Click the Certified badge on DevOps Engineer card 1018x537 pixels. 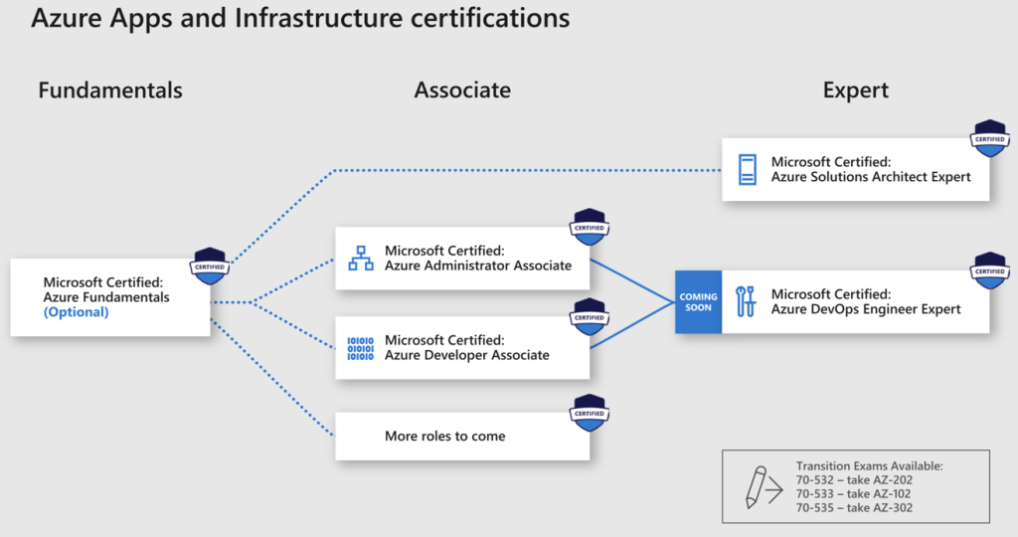point(989,270)
